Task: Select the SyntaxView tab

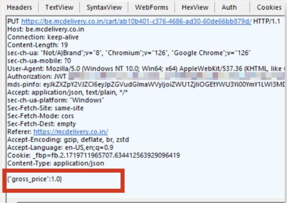Action: click(x=104, y=7)
